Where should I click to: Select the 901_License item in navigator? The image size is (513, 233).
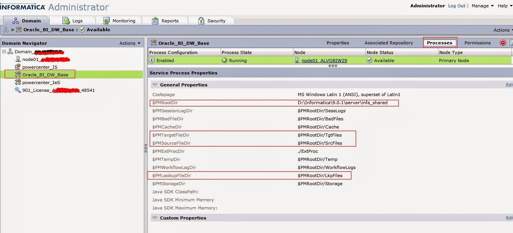coord(58,90)
